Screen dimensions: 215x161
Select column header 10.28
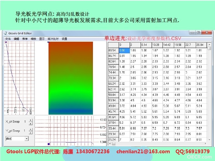coord(157,45)
